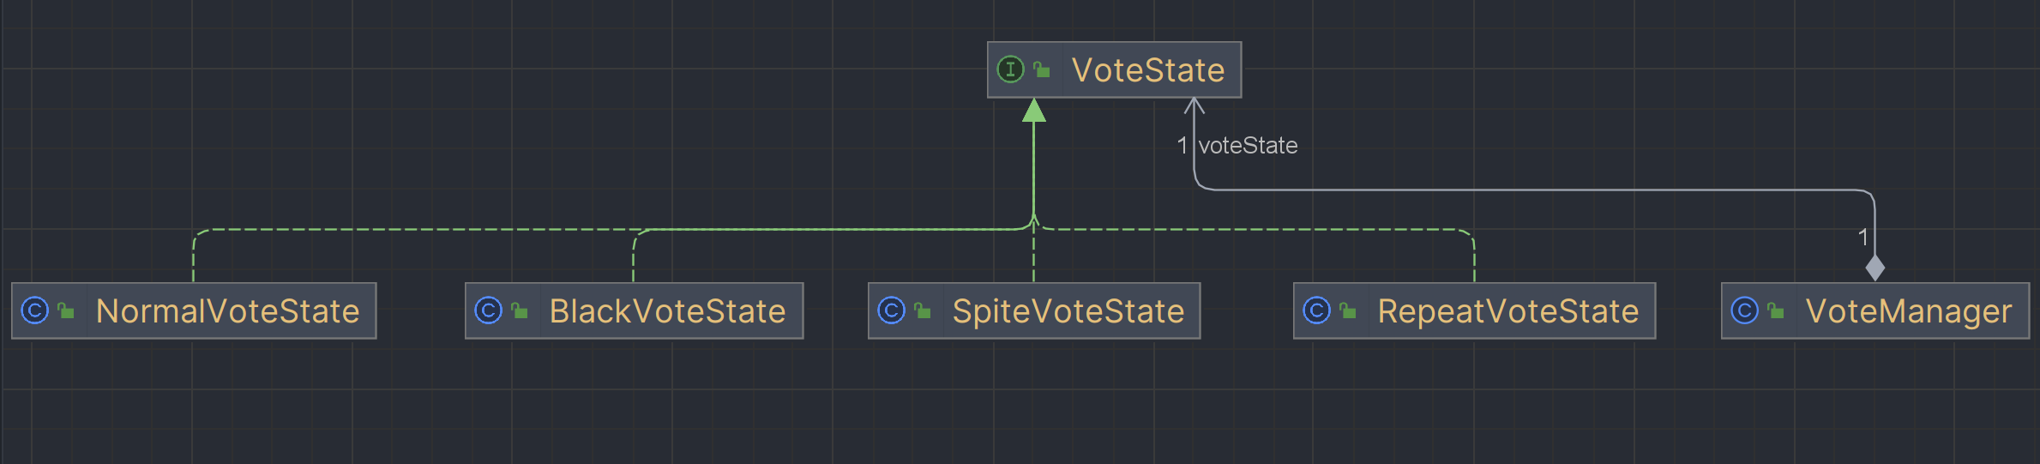Select the SpiteVoteState class node

pos(1034,310)
